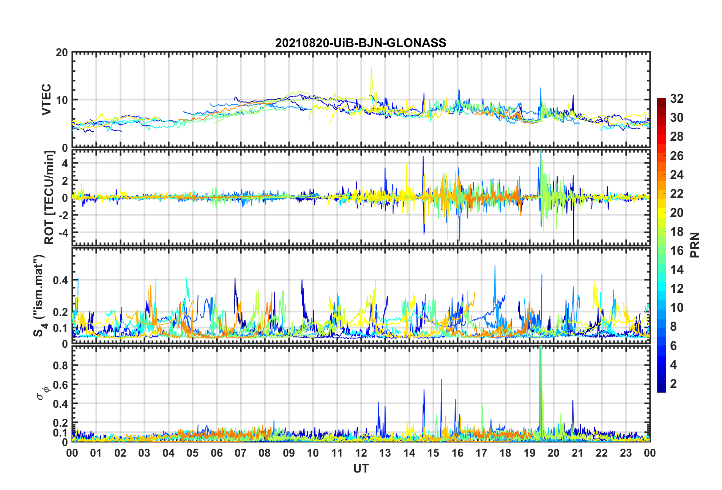Click the colorbar tick label 32

coord(677,99)
